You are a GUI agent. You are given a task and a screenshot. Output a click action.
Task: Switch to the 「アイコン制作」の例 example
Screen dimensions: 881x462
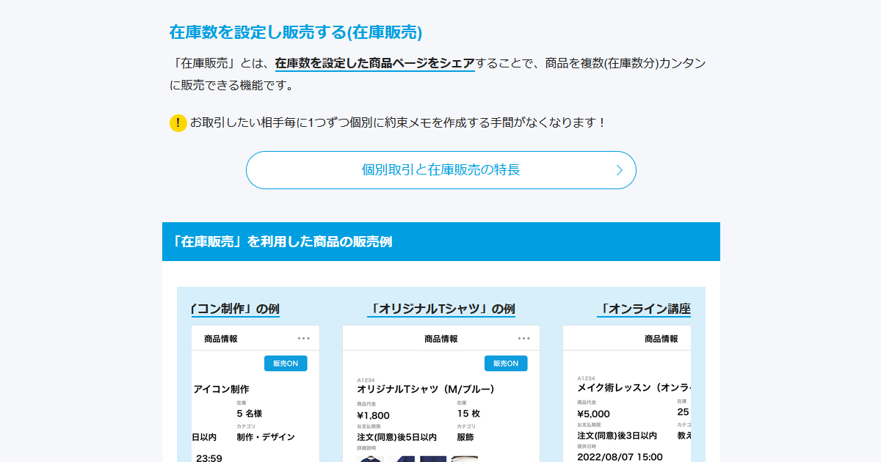click(x=236, y=309)
